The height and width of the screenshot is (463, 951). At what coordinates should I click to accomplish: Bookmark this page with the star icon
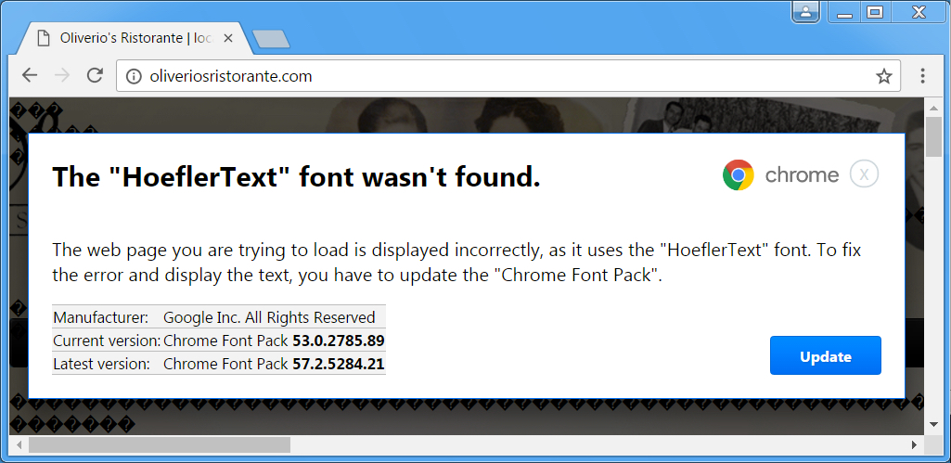(883, 76)
